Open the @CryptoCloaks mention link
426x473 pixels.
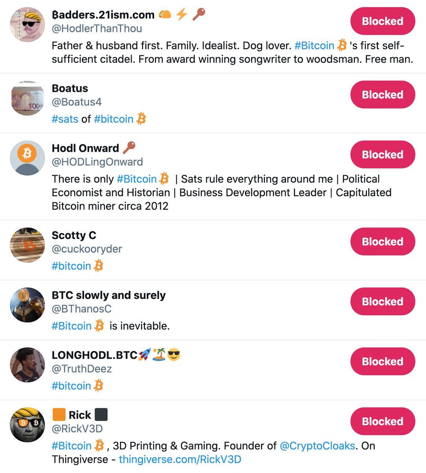tap(317, 446)
